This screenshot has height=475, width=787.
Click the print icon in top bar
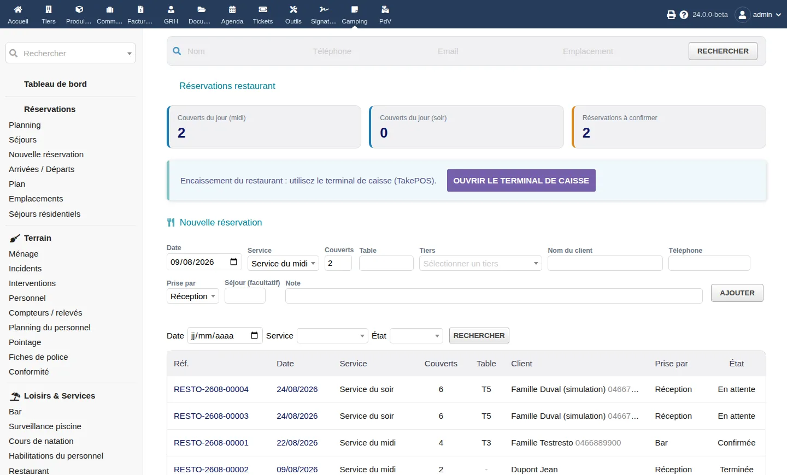pyautogui.click(x=671, y=15)
